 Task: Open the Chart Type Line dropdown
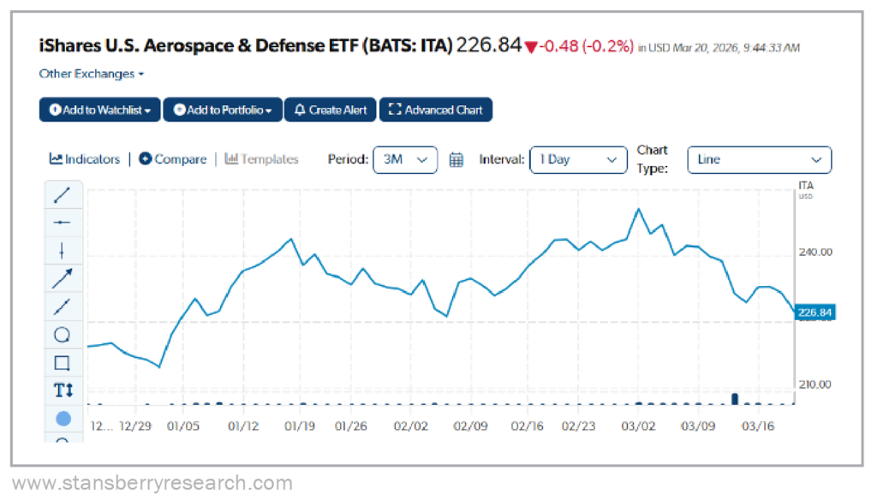[x=759, y=159]
